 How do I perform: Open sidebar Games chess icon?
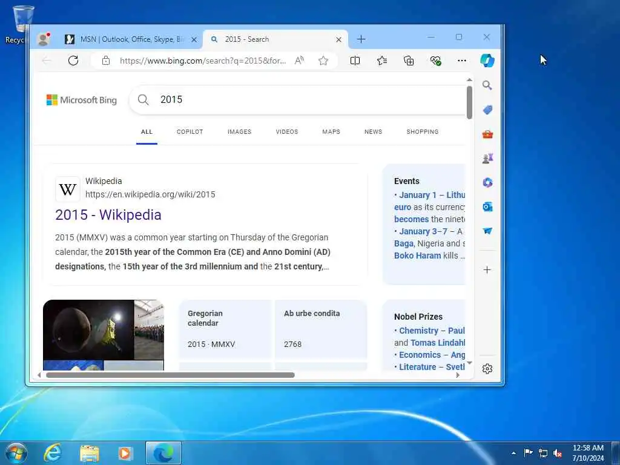pyautogui.click(x=487, y=159)
